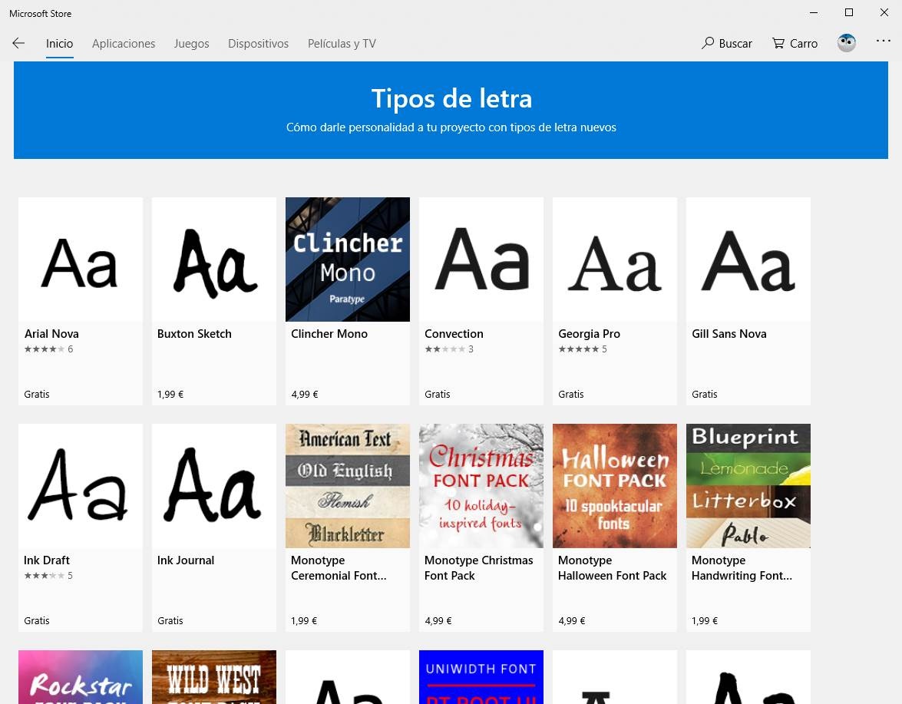This screenshot has width=902, height=704.
Task: Open the Monotype Halloween Font Pack thumbnail
Action: [x=614, y=486]
